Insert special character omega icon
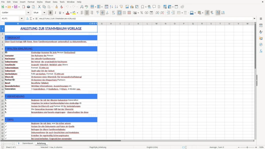Image resolution: width=265 pixels, height=149 pixels. 143,7
